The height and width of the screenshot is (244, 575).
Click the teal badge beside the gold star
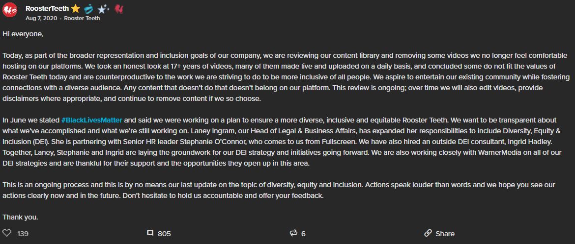point(89,8)
